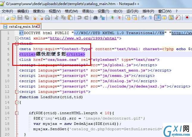Open the 设置(T) menu
Image resolution: width=192 pixels, height=137 pixels.
[103, 11]
